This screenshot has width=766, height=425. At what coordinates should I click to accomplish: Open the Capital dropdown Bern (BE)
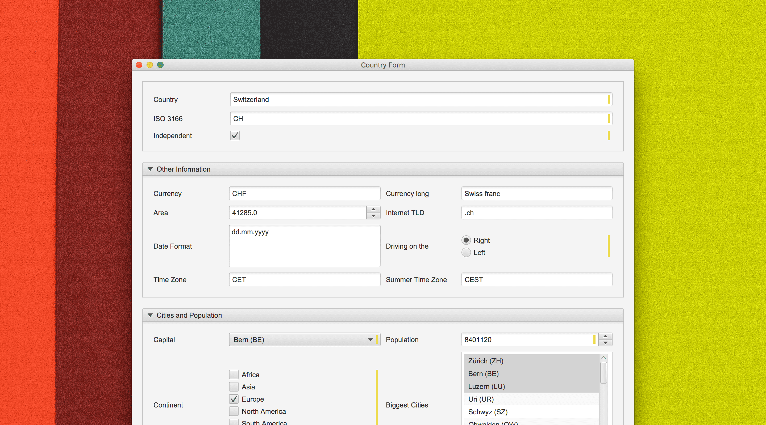coord(302,339)
